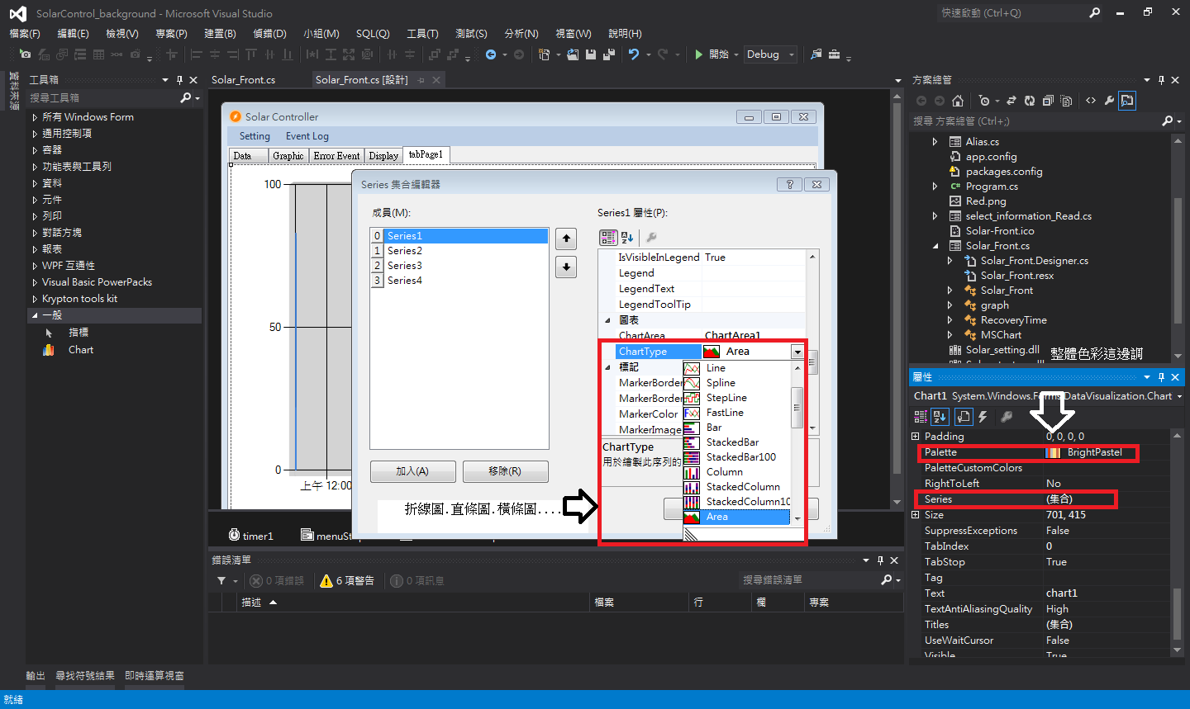Image resolution: width=1190 pixels, height=709 pixels.
Task: Choose the Bar chart type icon
Action: pyautogui.click(x=692, y=428)
